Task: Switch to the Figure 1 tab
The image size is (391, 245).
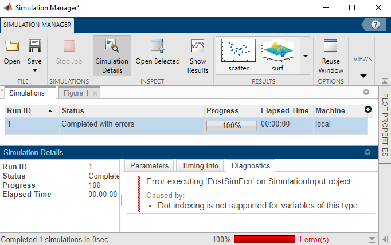Action: (76, 93)
